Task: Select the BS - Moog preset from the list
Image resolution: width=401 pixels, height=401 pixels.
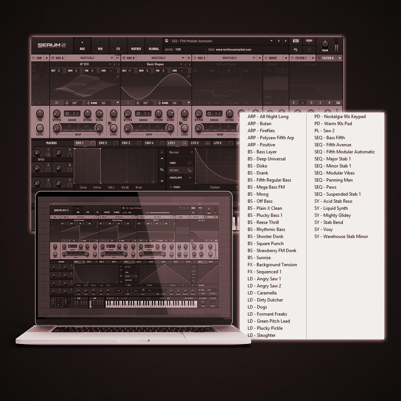Action: pyautogui.click(x=259, y=194)
